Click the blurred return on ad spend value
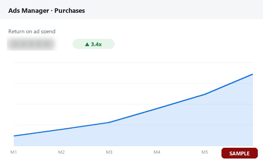The height and width of the screenshot is (163, 263). 31,44
